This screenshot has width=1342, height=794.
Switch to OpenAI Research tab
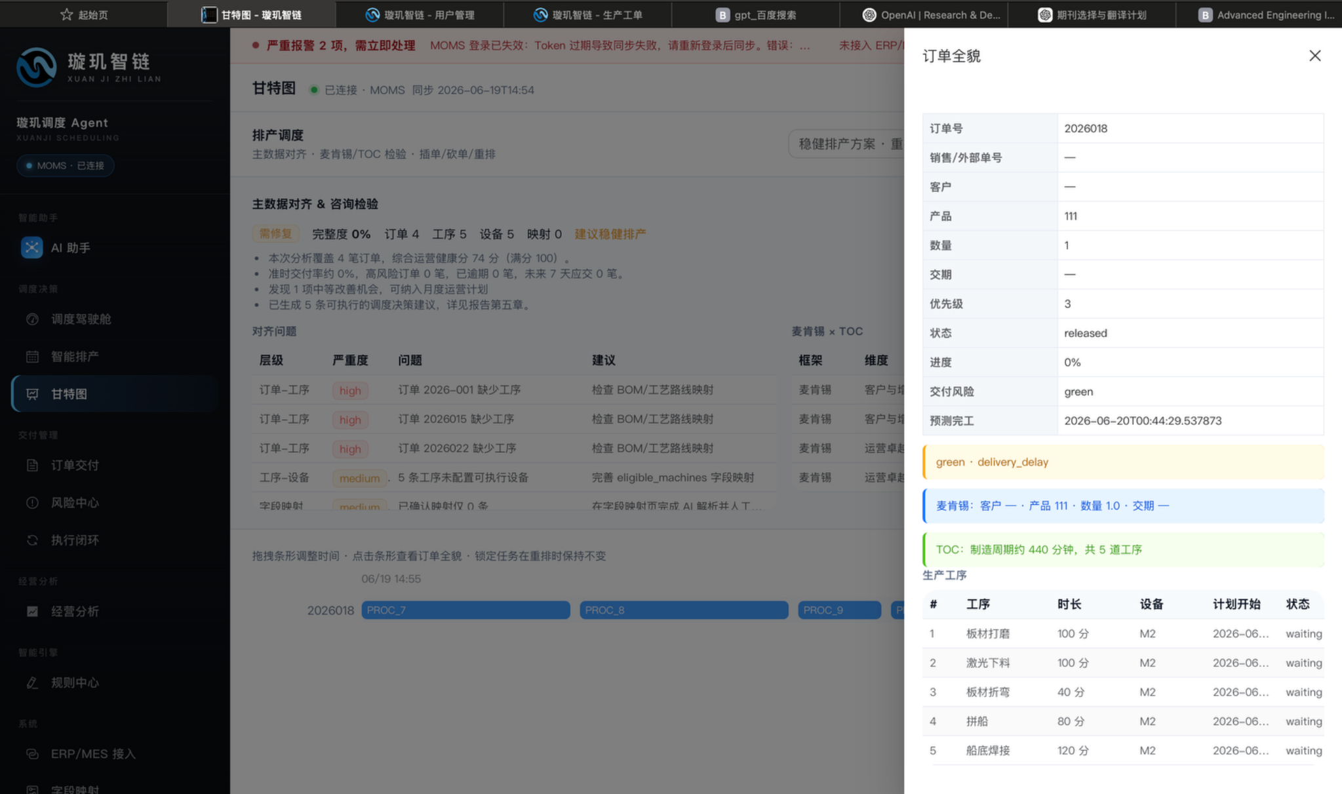point(923,14)
